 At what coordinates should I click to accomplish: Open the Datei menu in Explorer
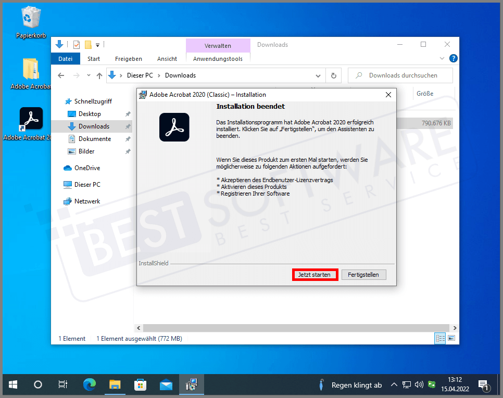(x=65, y=58)
